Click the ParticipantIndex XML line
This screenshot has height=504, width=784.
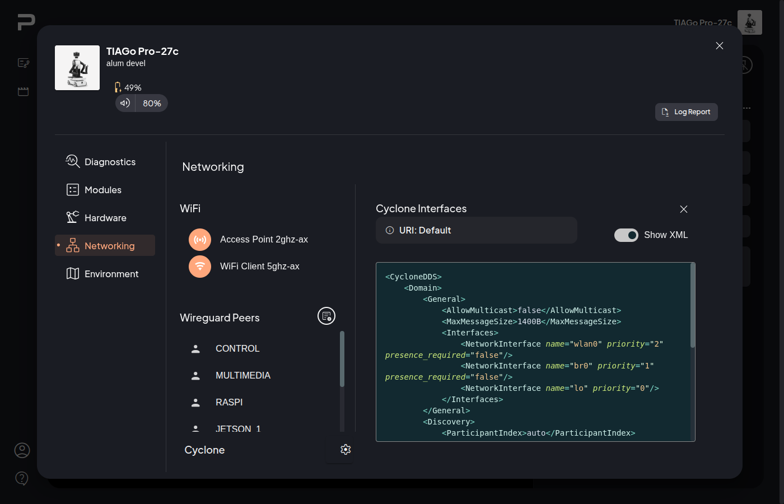pyautogui.click(x=538, y=433)
